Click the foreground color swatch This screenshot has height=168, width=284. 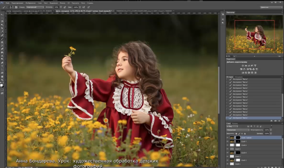(x=1, y=85)
